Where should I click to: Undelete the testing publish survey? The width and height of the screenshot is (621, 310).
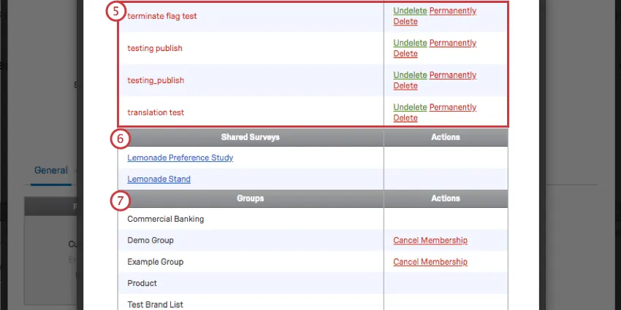(409, 43)
